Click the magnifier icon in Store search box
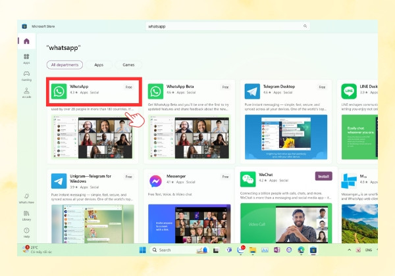The height and width of the screenshot is (276, 395). tap(305, 26)
